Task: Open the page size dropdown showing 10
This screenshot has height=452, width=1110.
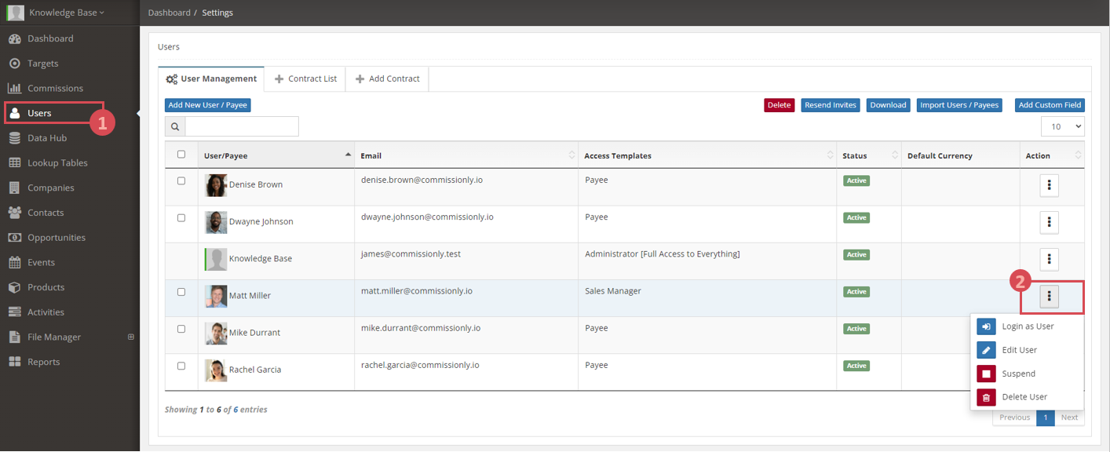Action: [1062, 126]
